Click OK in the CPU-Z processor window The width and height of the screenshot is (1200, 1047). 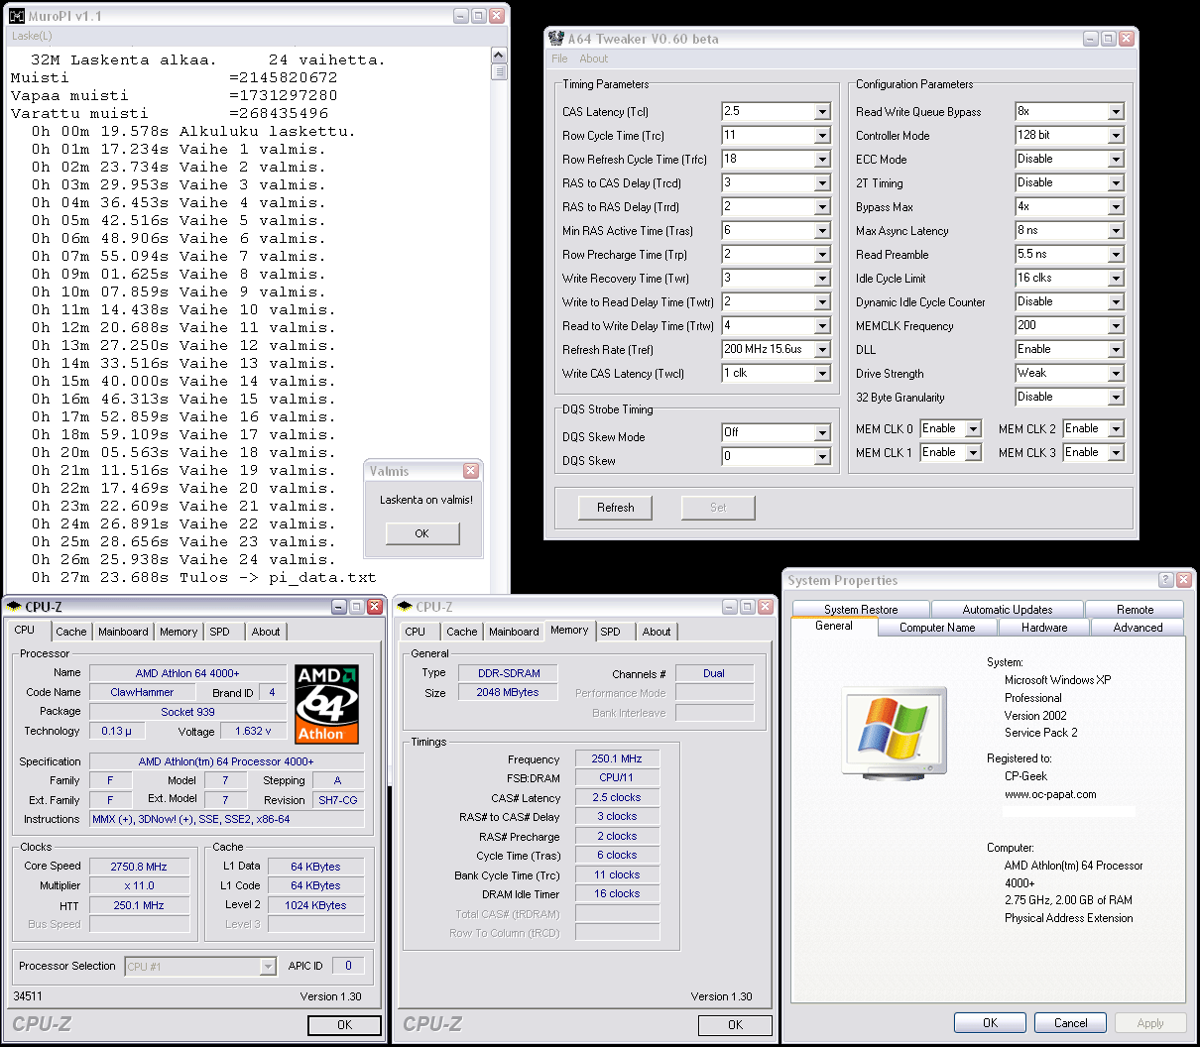[344, 1025]
